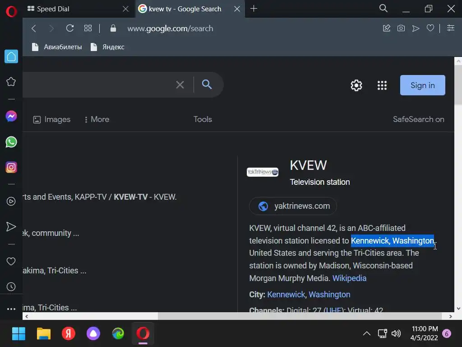Click the Google search magnifier button

click(207, 84)
